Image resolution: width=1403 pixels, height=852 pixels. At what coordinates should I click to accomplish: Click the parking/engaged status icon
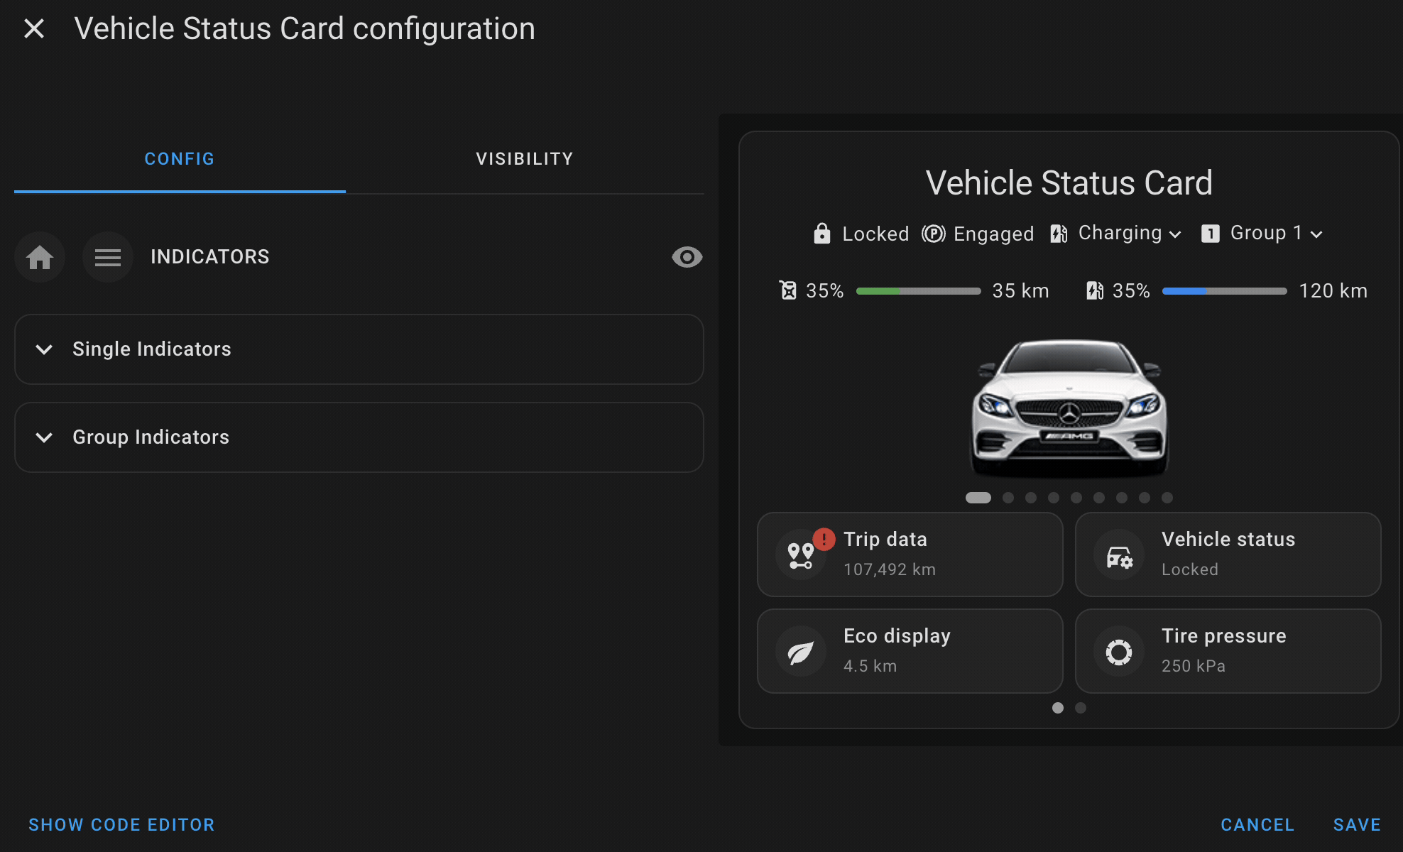[934, 234]
